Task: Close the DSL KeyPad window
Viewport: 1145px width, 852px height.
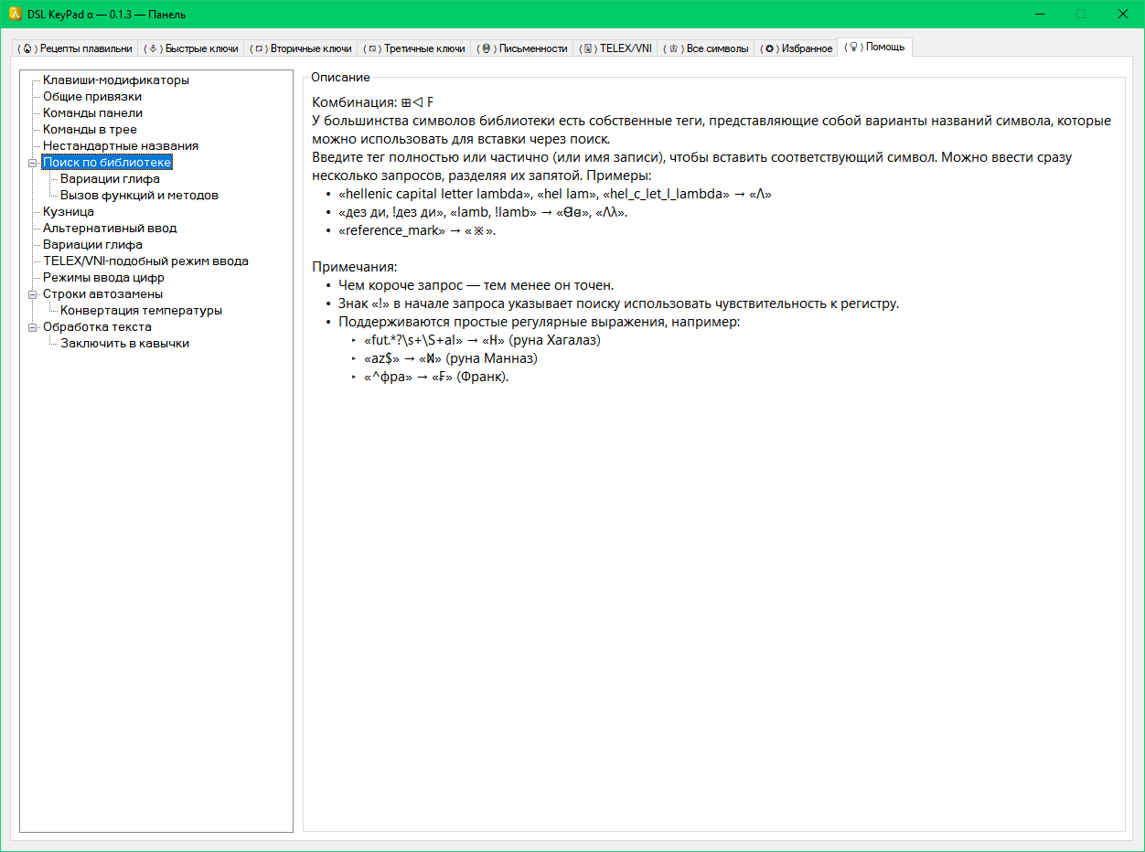Action: (x=1122, y=14)
